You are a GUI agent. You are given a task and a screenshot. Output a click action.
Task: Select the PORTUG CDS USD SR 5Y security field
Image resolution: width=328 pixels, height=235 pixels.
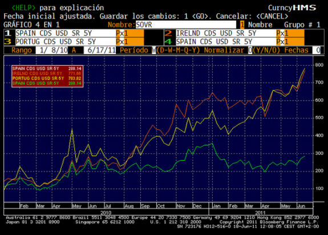(66, 42)
